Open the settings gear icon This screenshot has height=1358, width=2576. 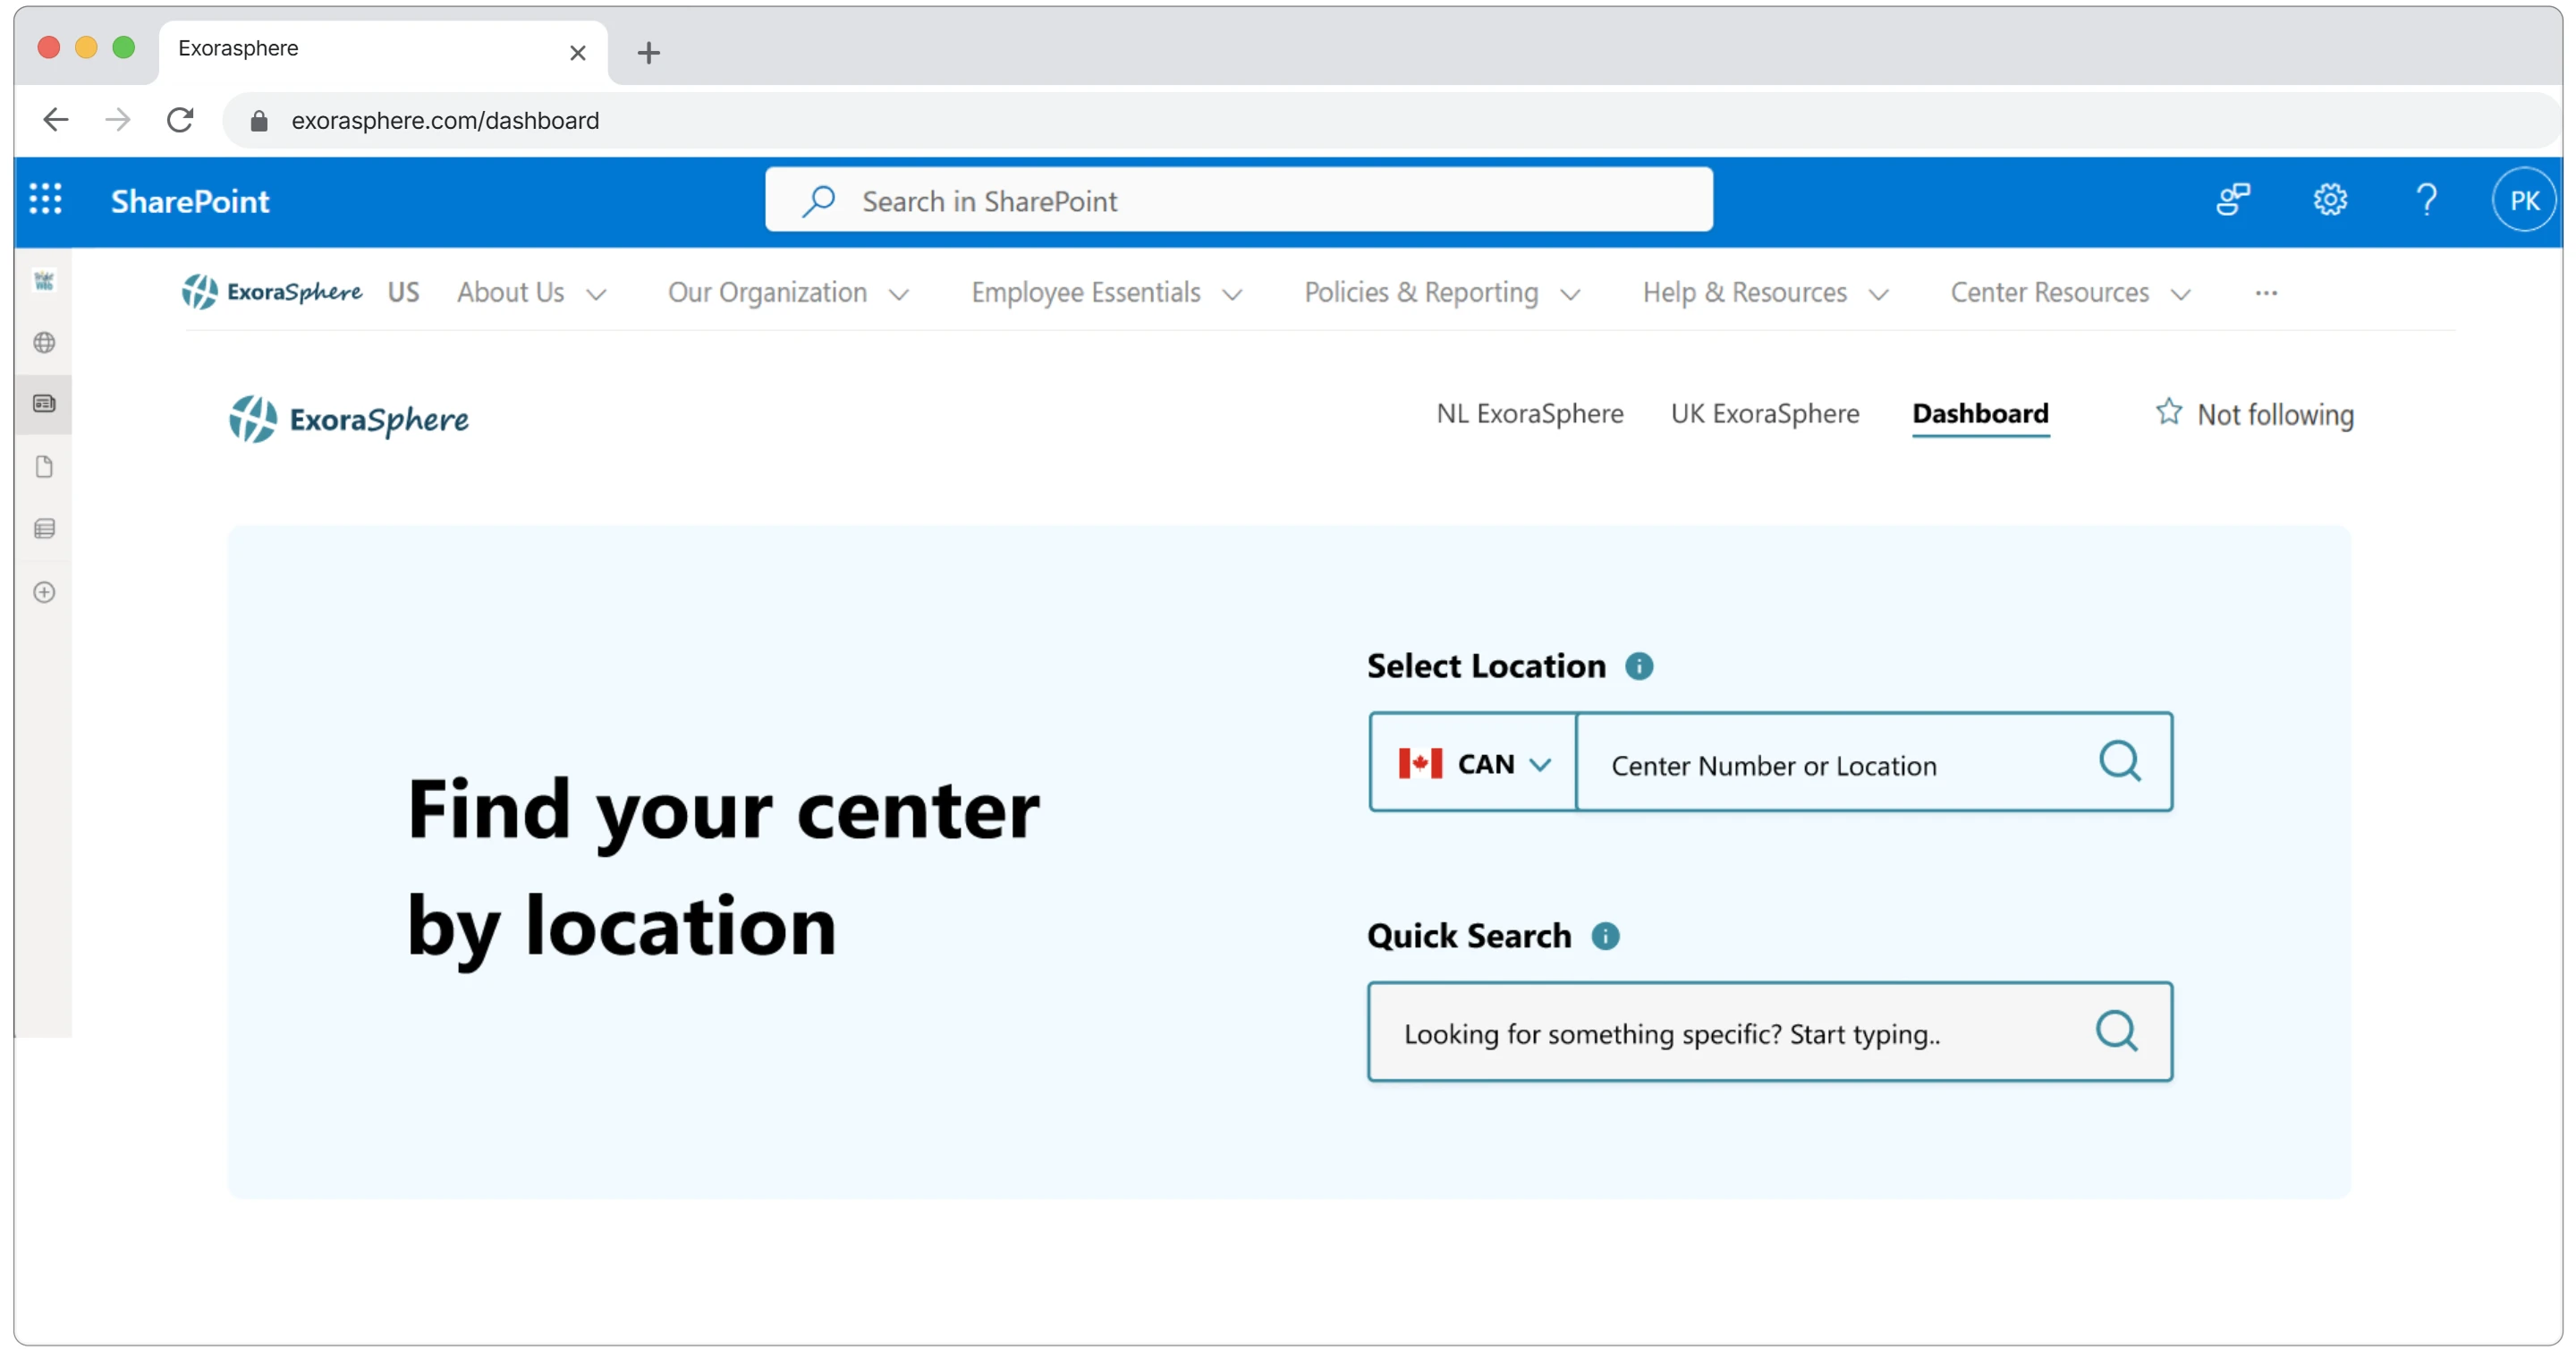(2329, 200)
